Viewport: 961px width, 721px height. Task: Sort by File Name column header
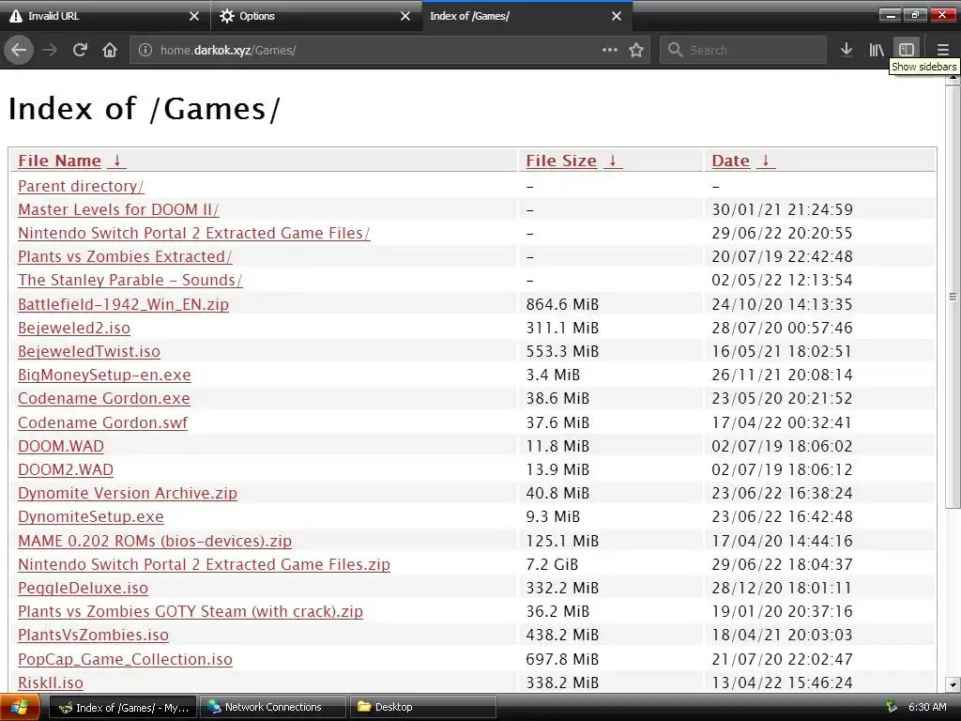(x=59, y=161)
